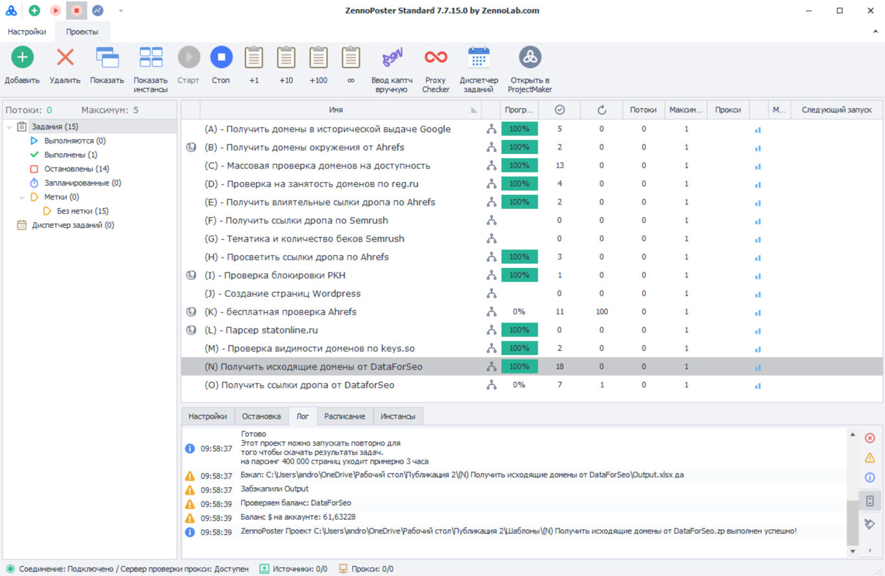Open the filter on the Имя column header
Screen dimensions: 885x576
[474, 110]
